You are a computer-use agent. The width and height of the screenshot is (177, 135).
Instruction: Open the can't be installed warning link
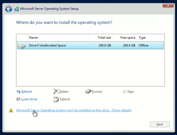pos(74,110)
